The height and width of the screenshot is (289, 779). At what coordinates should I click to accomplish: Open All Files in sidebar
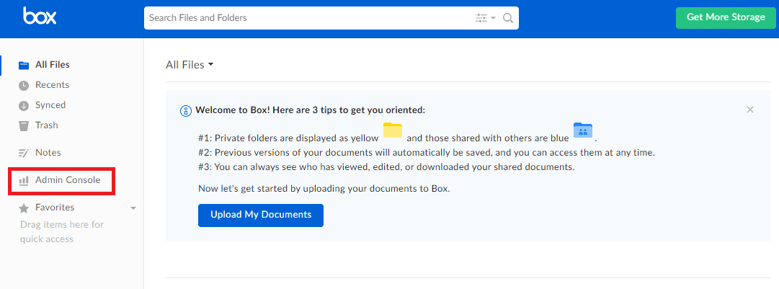click(x=52, y=65)
